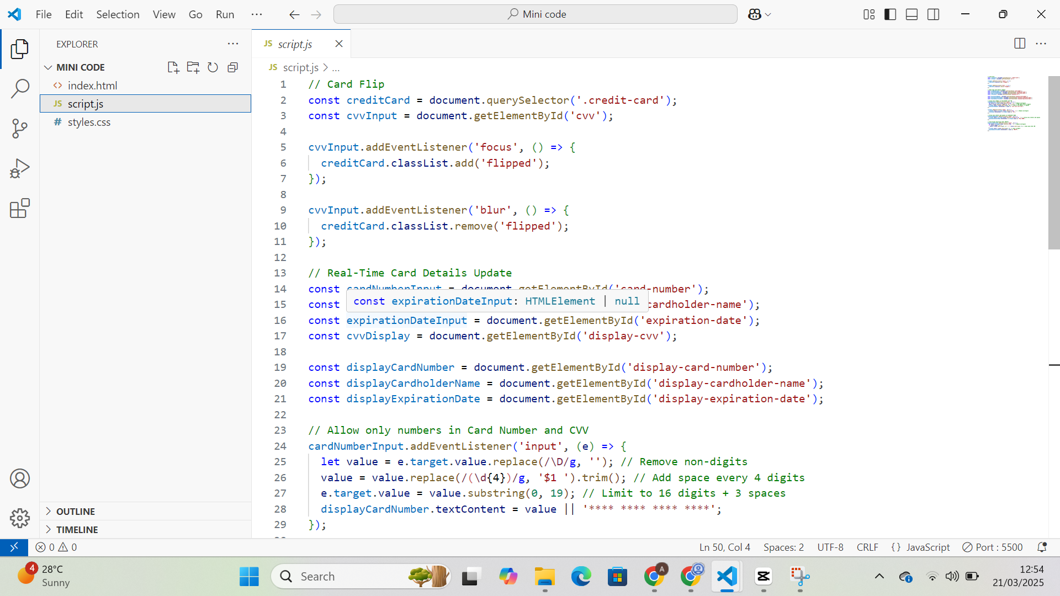Open the Run and Debug view
The width and height of the screenshot is (1060, 596).
pos(20,168)
